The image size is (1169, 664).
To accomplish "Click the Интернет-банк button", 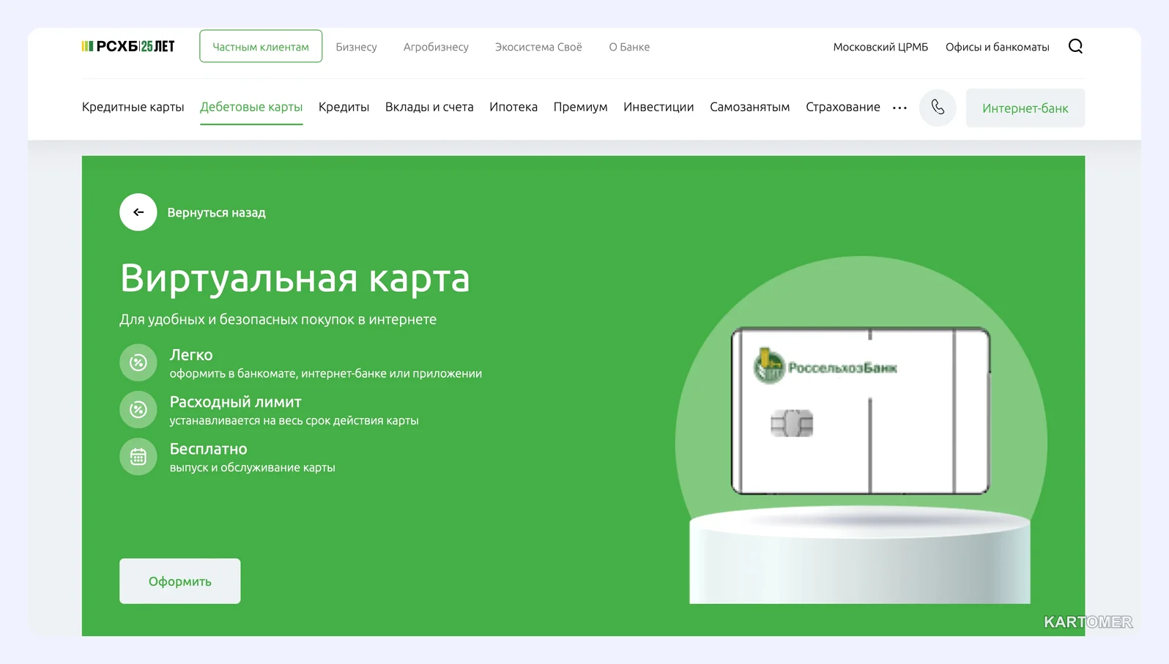I will [x=1025, y=108].
